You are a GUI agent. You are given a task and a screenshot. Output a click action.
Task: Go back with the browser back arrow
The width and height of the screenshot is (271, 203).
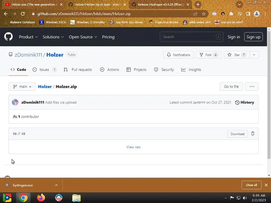6,14
